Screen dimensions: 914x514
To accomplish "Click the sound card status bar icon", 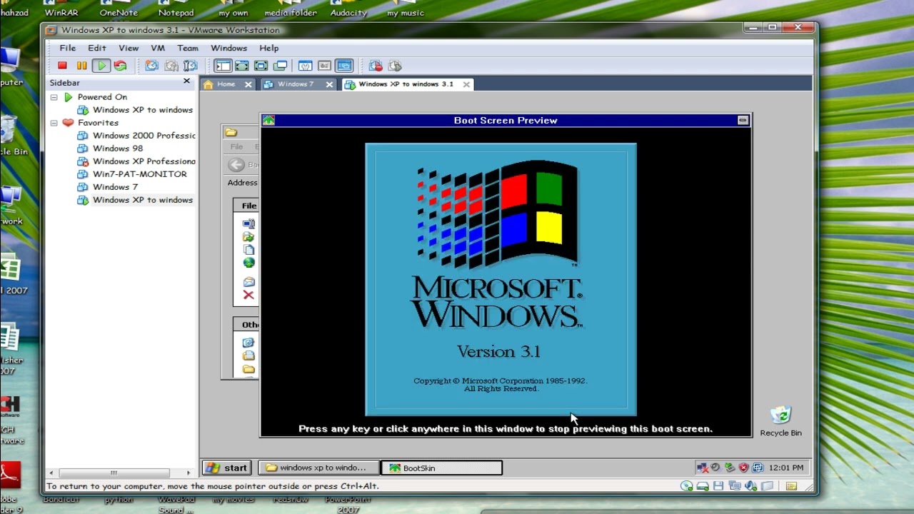I will tap(750, 486).
